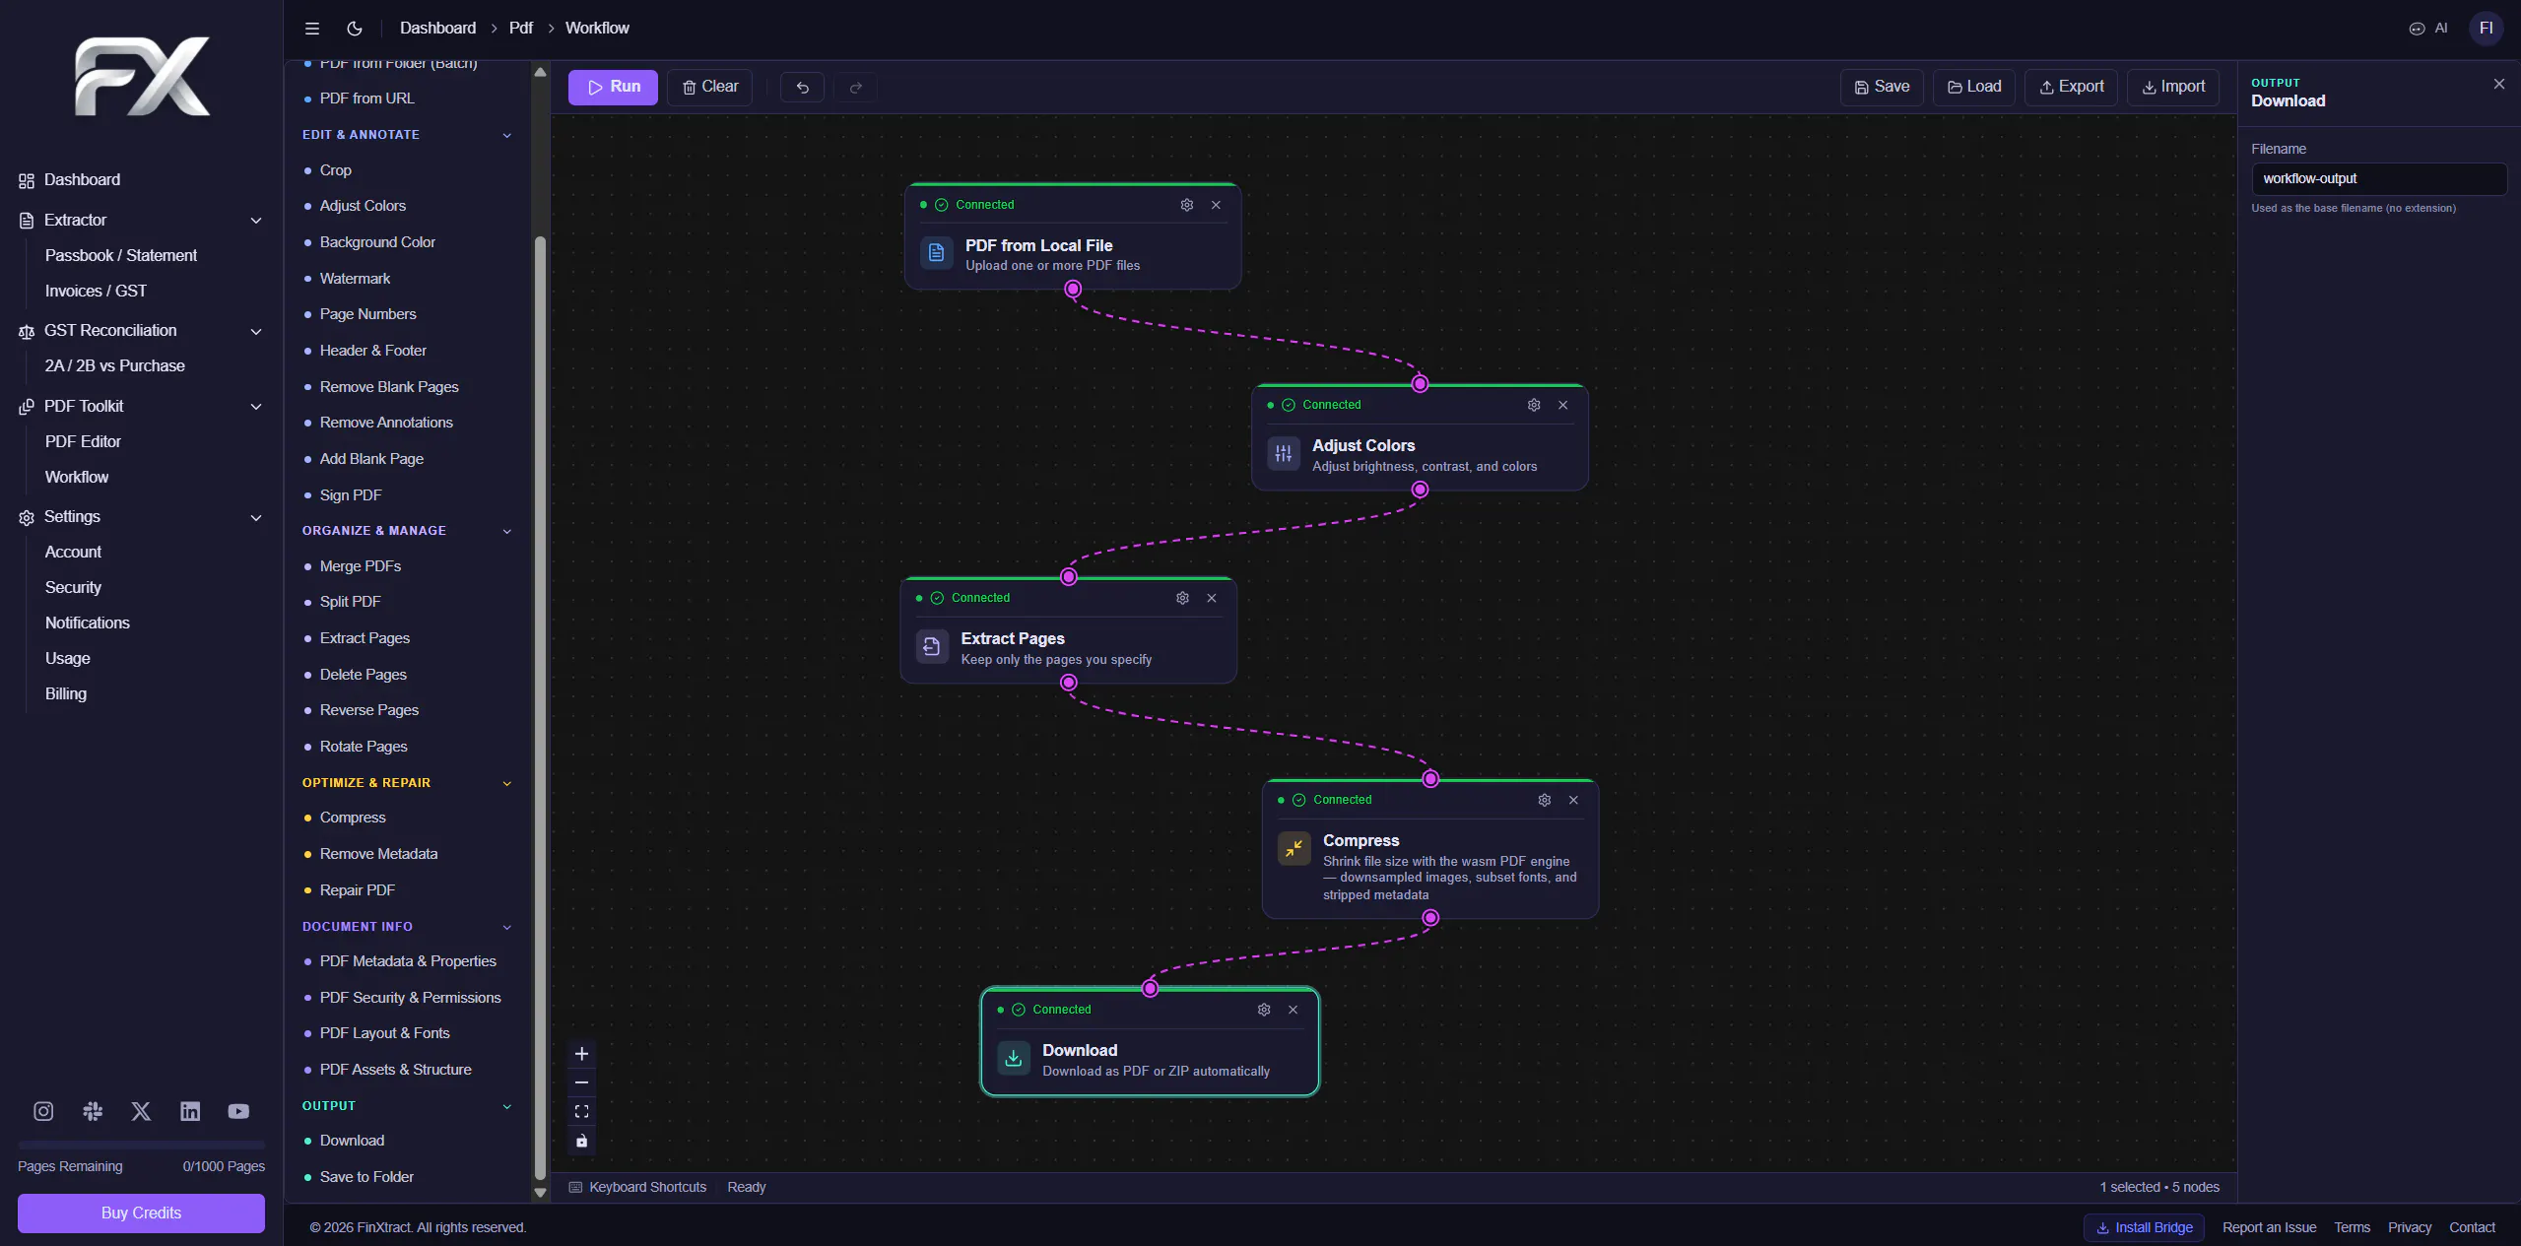Select Merge PDFs node from palette
The height and width of the screenshot is (1246, 2521).
point(361,566)
